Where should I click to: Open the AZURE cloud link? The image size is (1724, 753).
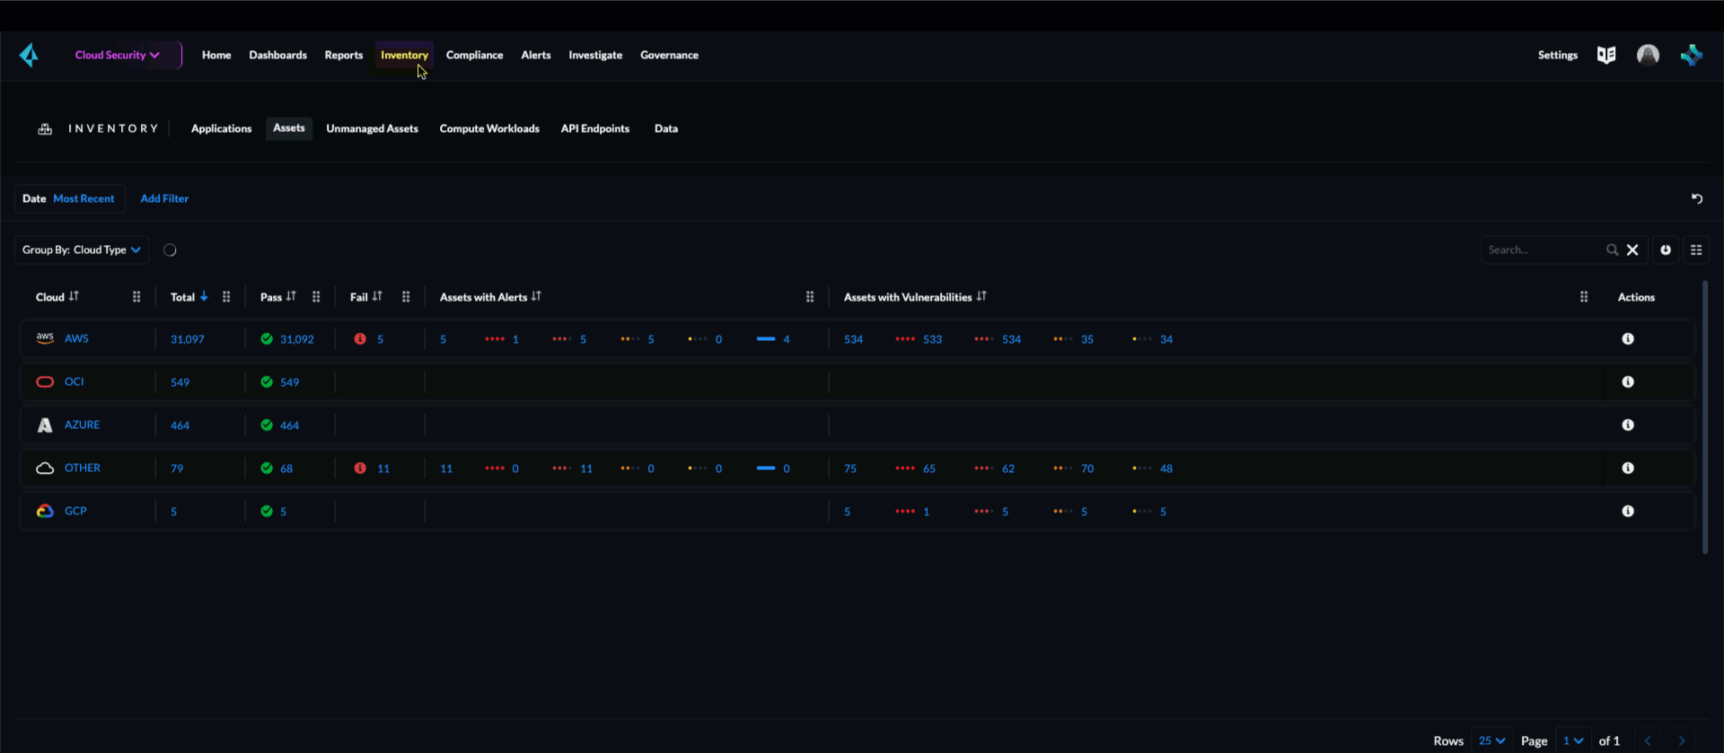[x=82, y=425]
